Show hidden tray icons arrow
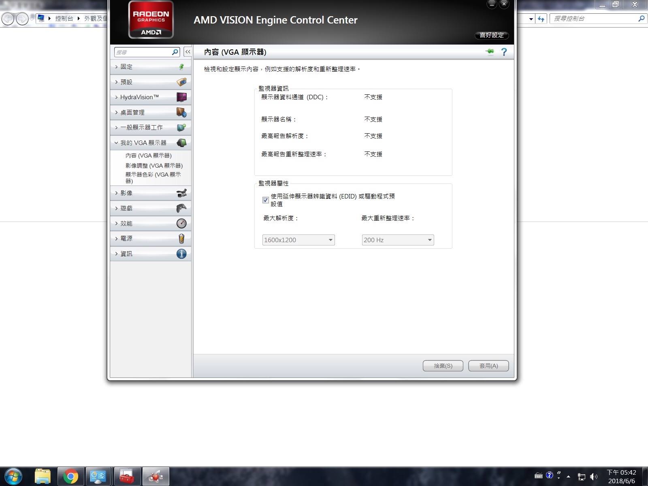 click(569, 477)
